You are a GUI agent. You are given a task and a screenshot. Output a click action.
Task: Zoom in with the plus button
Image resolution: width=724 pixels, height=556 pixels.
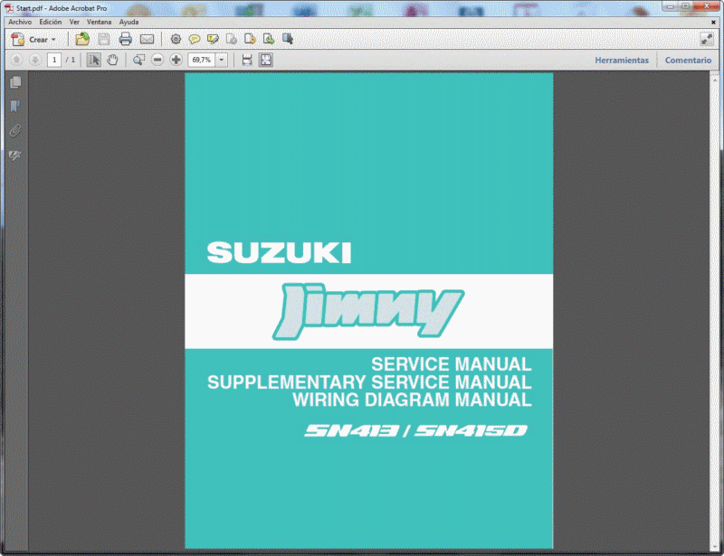176,60
